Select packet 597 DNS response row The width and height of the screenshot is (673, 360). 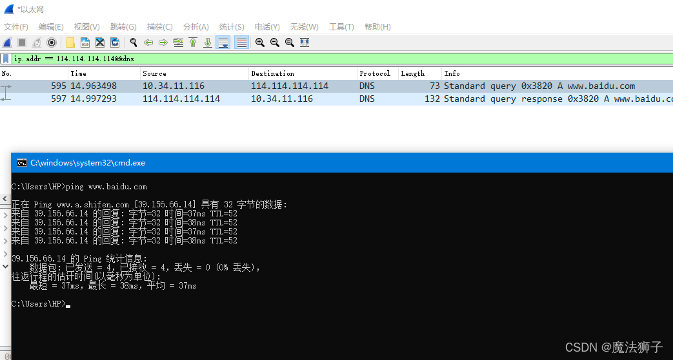click(337, 99)
